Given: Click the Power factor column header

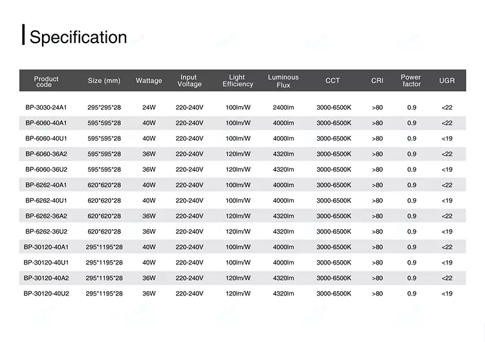Looking at the screenshot, I should (x=411, y=81).
